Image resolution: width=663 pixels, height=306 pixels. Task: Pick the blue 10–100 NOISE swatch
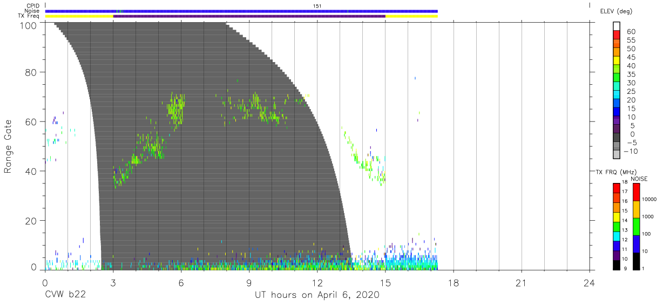pyautogui.click(x=636, y=243)
